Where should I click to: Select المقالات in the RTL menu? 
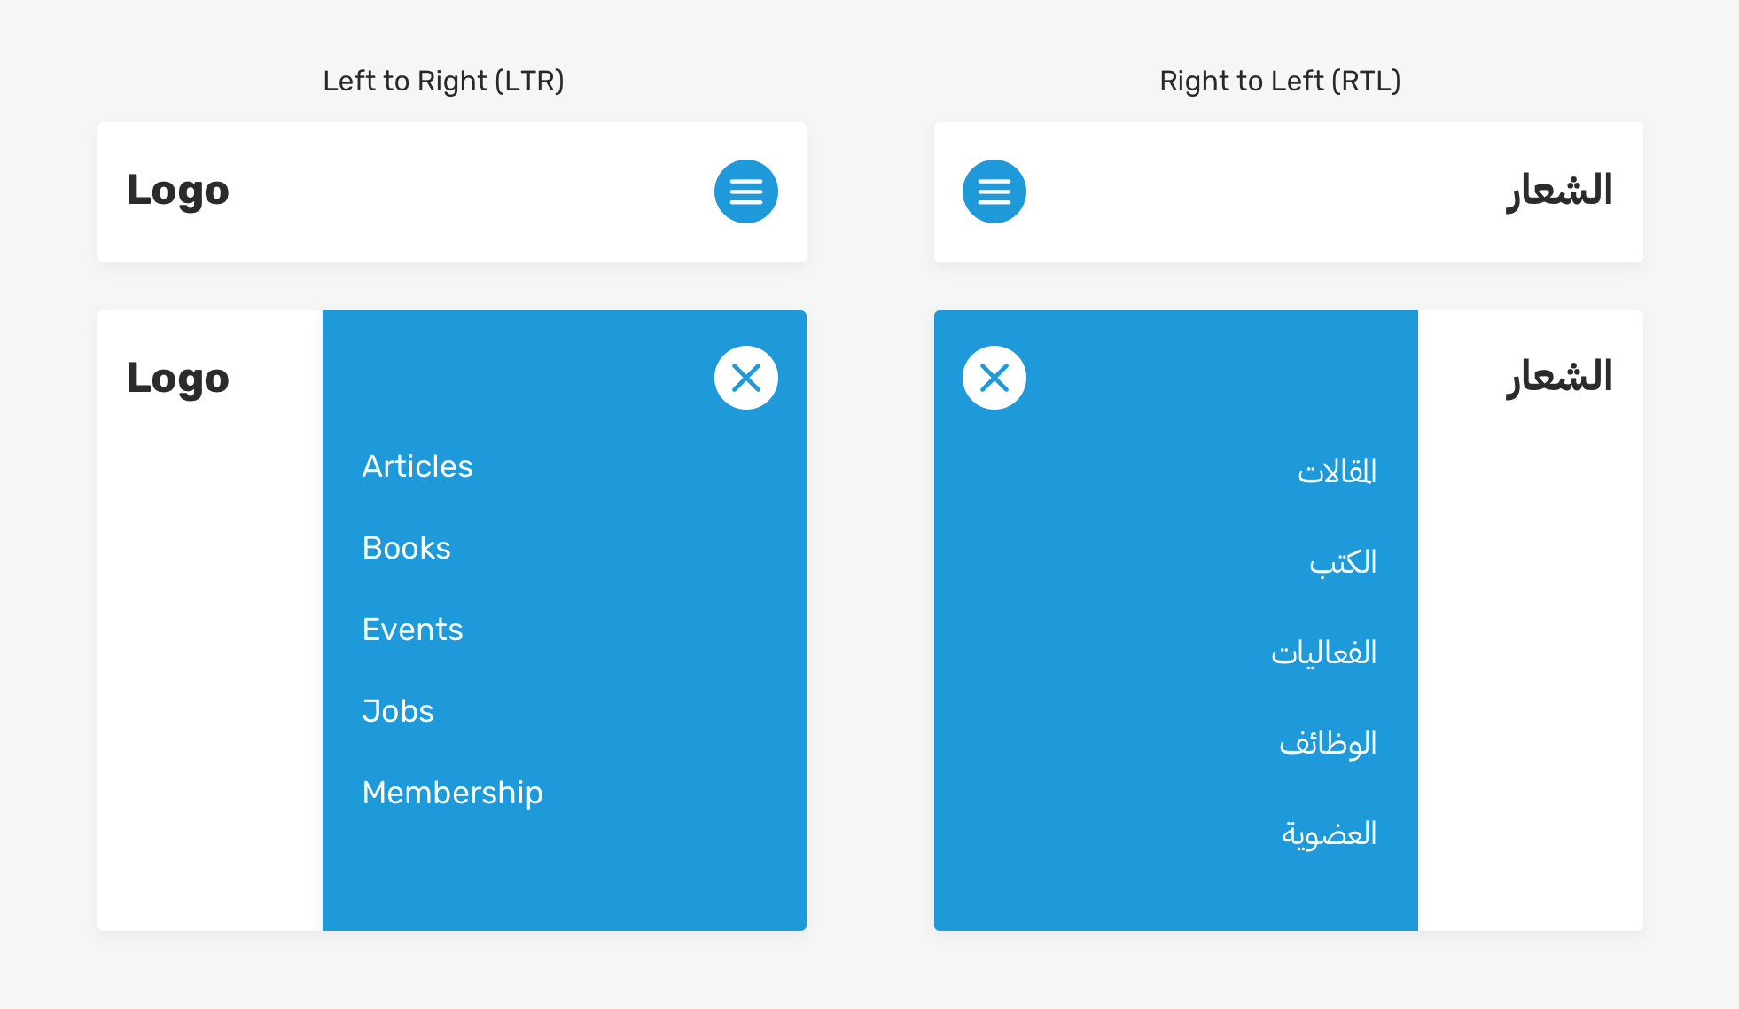[x=1337, y=472]
